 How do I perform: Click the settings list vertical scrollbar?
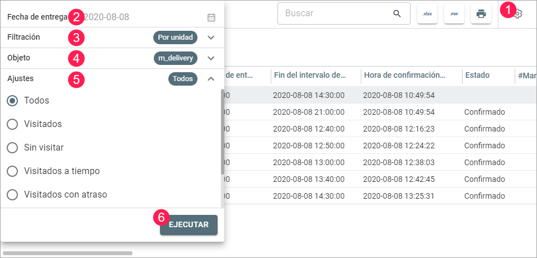(x=222, y=132)
